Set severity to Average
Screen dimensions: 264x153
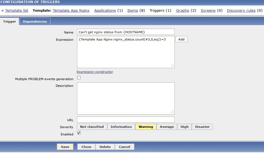167,127
